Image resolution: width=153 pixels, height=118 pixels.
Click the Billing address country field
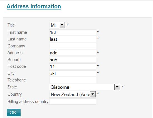tap(73, 102)
